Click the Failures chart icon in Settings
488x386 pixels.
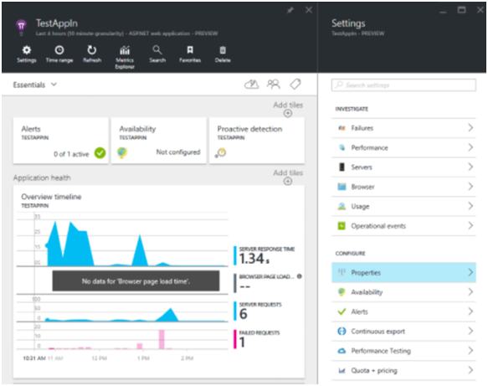342,128
